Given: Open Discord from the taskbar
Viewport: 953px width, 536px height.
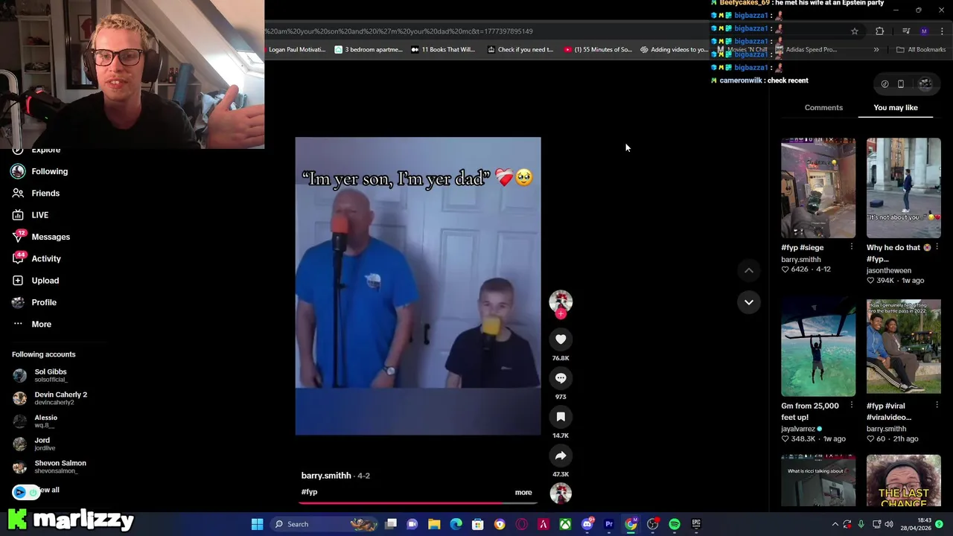Looking at the screenshot, I should (587, 524).
